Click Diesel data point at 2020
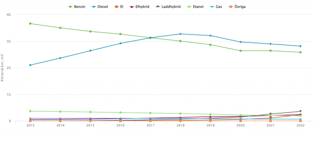The width and height of the screenshot is (313, 141). point(241,42)
